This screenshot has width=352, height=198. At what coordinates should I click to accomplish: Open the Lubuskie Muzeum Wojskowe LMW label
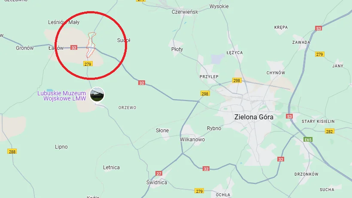(62, 96)
